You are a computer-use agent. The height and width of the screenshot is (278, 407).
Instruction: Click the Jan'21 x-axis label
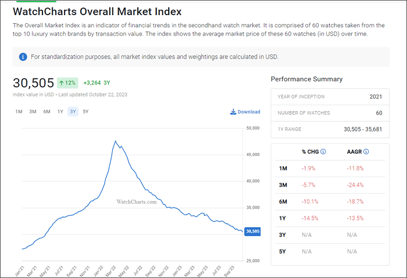click(19, 271)
